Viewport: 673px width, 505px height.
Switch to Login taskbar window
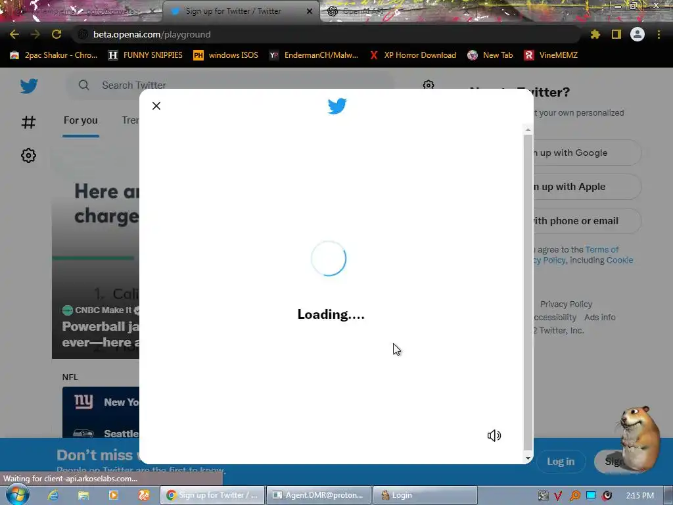(425, 495)
